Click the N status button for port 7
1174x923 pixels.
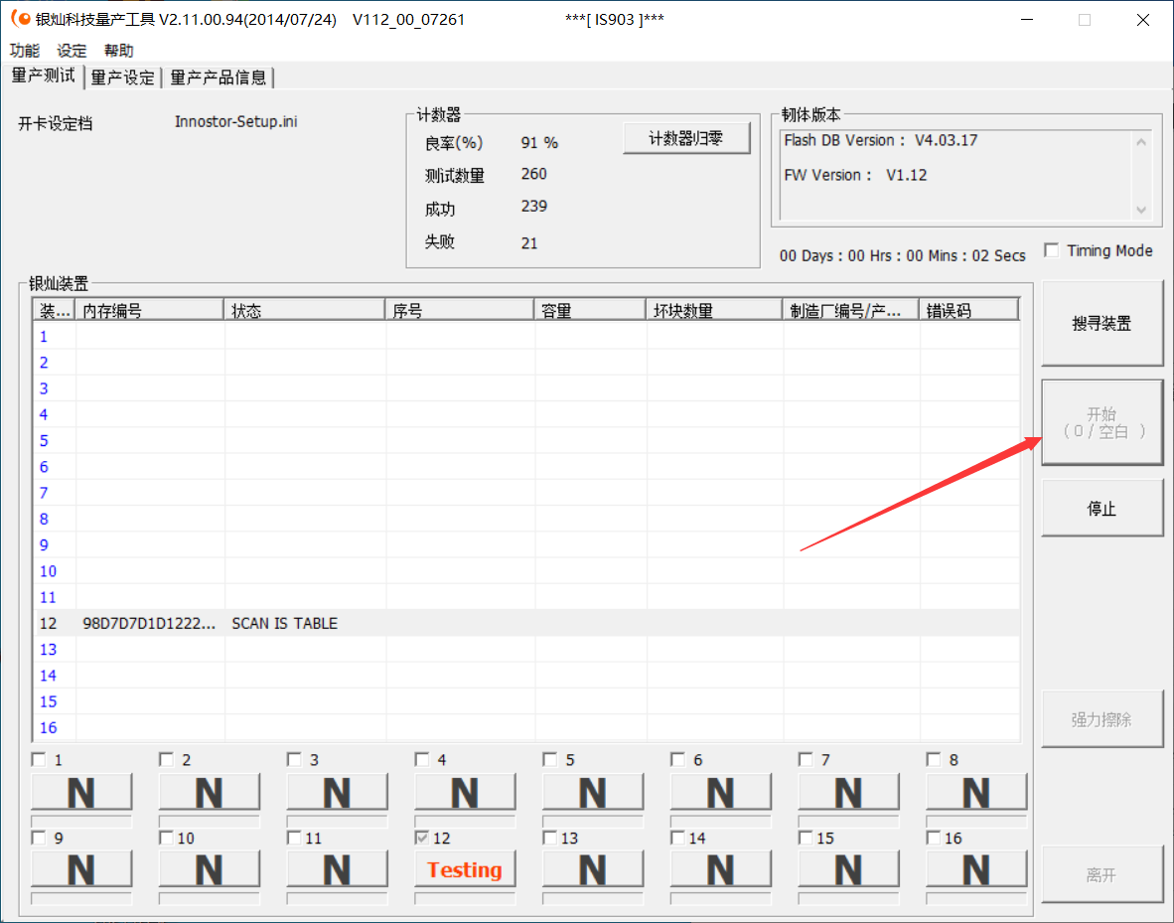848,792
